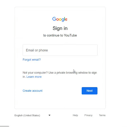Select the Create account option
The image size is (127, 127).
33,91
